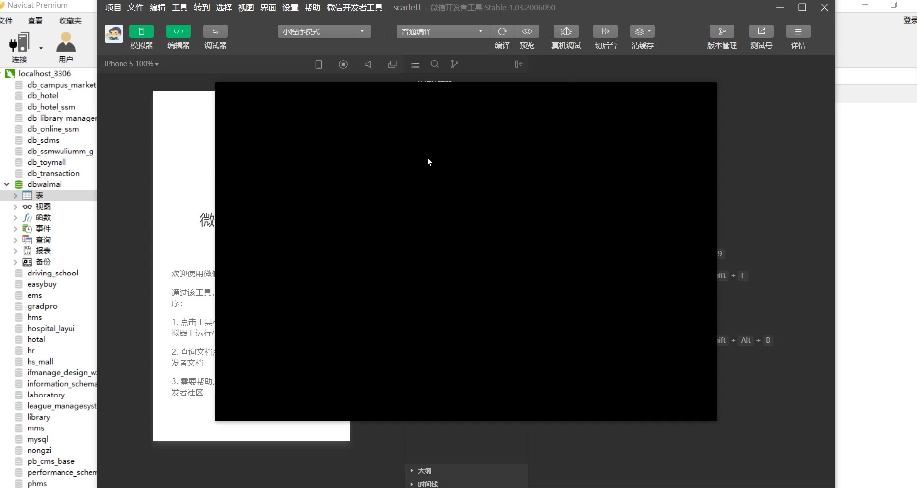Open the 小程序模式 mode dropdown
The height and width of the screenshot is (488, 917).
[324, 31]
